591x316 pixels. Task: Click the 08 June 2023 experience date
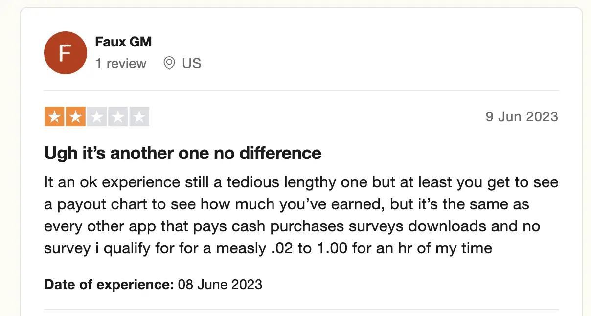coord(220,284)
